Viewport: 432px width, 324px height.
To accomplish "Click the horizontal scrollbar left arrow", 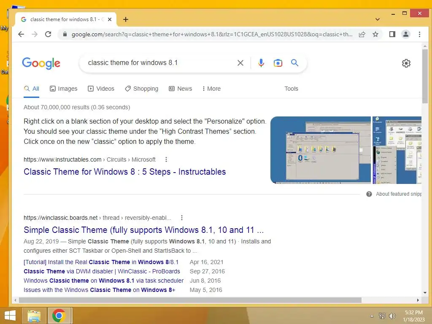I will click(x=16, y=300).
